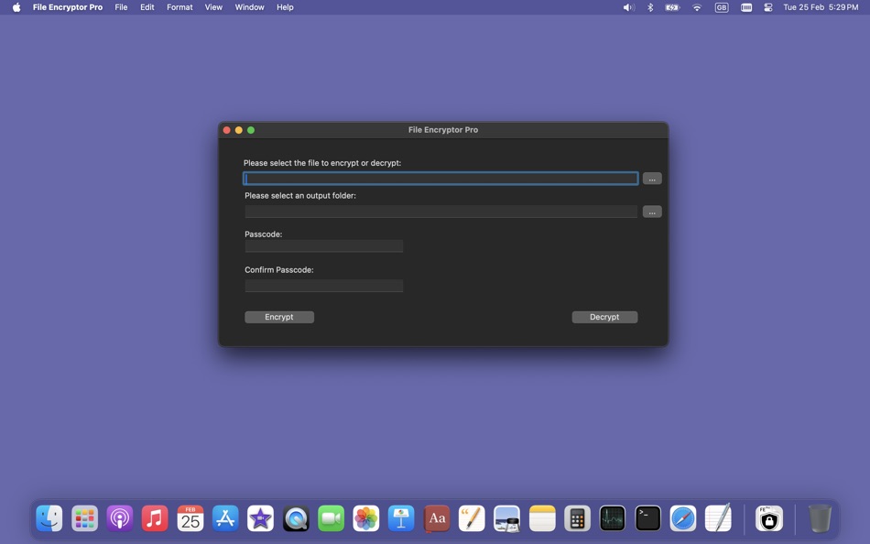Open the Format menu
The image size is (870, 544).
pos(179,7)
